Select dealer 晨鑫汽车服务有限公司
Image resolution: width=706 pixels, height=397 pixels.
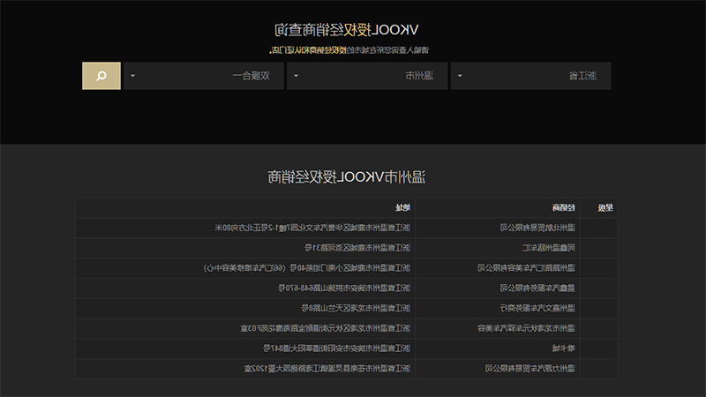[x=537, y=288]
